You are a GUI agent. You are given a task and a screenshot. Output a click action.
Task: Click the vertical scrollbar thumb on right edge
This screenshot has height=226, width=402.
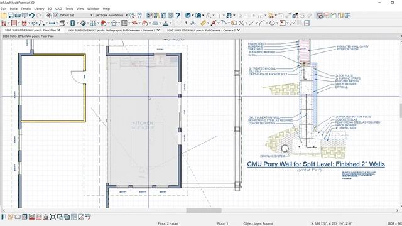coord(401,110)
